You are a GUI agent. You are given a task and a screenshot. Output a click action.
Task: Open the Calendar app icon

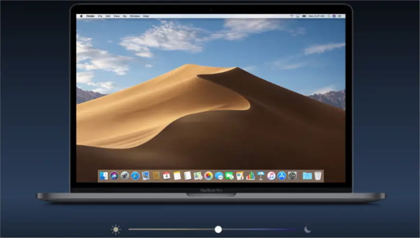pos(167,176)
